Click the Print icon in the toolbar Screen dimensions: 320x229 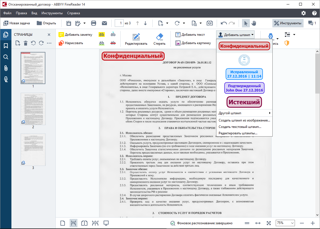[94, 23]
